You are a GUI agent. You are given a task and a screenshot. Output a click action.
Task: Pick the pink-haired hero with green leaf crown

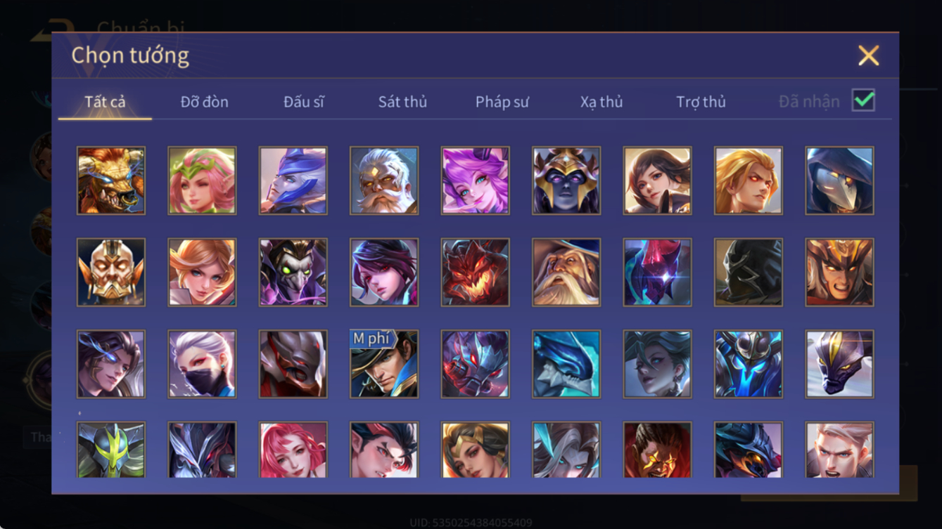pyautogui.click(x=202, y=181)
